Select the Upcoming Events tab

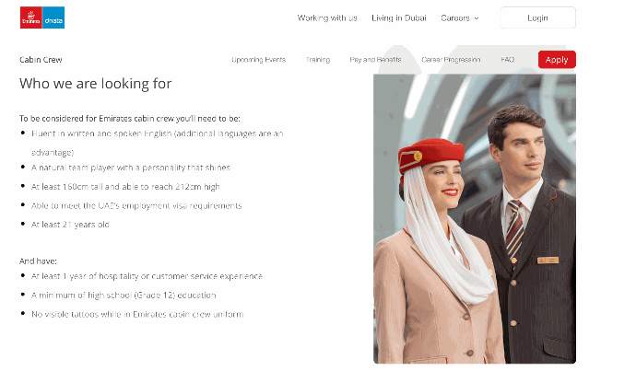coord(258,60)
